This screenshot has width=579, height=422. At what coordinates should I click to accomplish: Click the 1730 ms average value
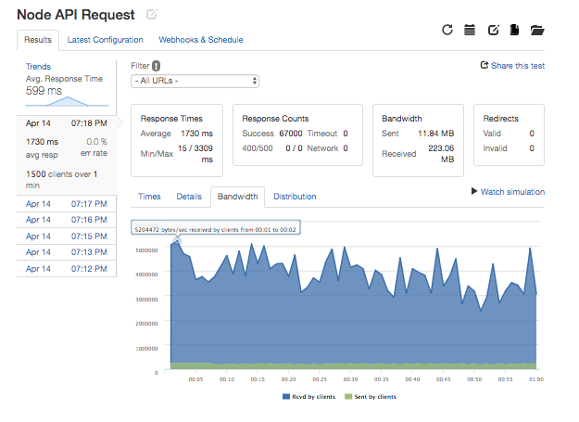[196, 134]
